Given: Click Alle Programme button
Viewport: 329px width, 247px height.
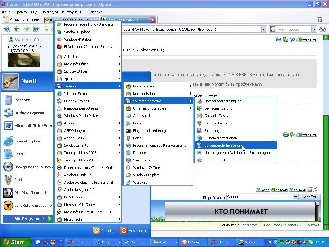Looking at the screenshot, I should (x=27, y=219).
